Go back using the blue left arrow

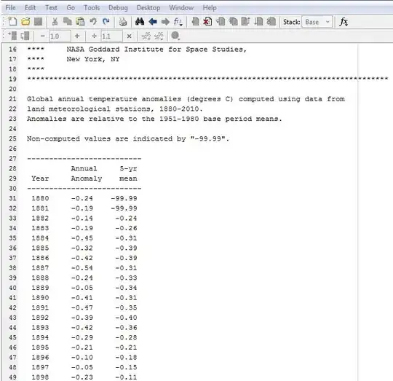[x=153, y=22]
